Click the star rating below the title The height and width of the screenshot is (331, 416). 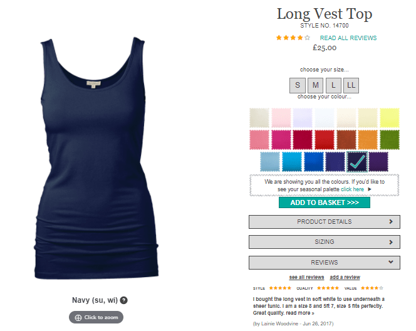click(x=293, y=38)
